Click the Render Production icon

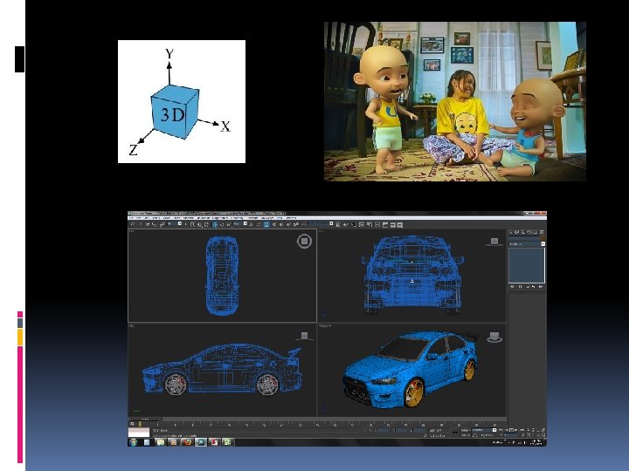[x=400, y=225]
